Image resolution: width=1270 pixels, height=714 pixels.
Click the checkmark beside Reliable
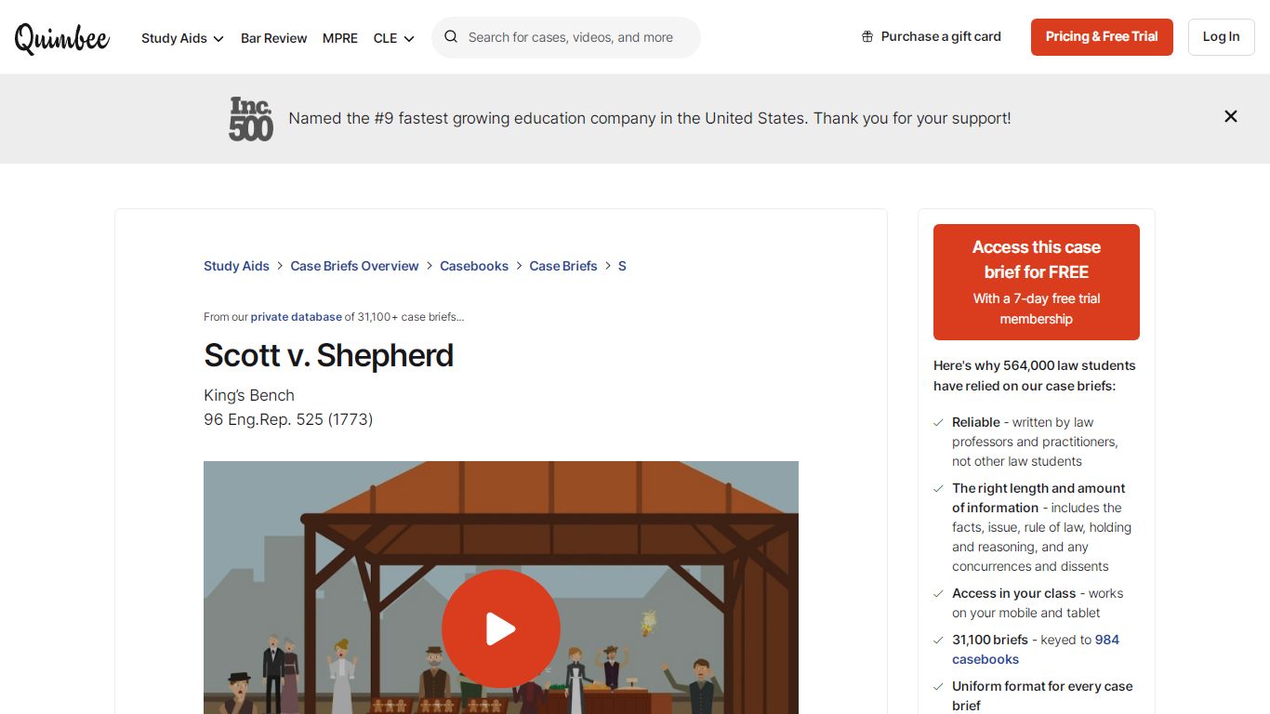(x=939, y=423)
